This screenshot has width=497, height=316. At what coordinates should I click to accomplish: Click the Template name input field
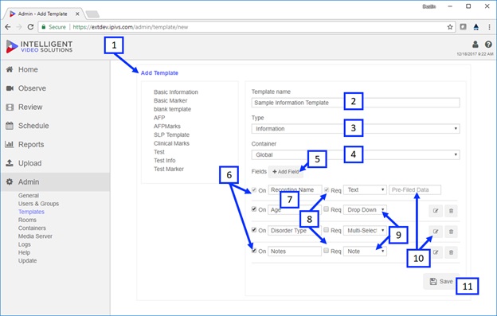356,103
